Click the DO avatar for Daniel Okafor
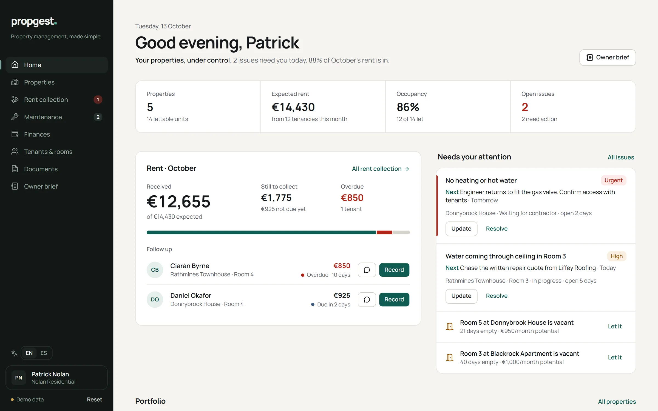 tap(155, 299)
